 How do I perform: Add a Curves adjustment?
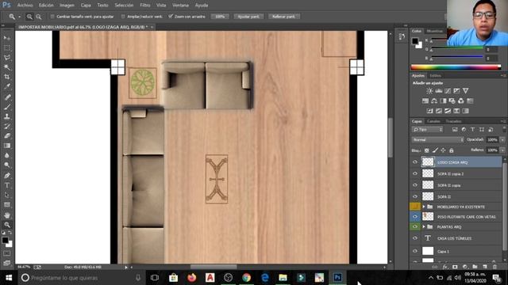pyautogui.click(x=448, y=91)
